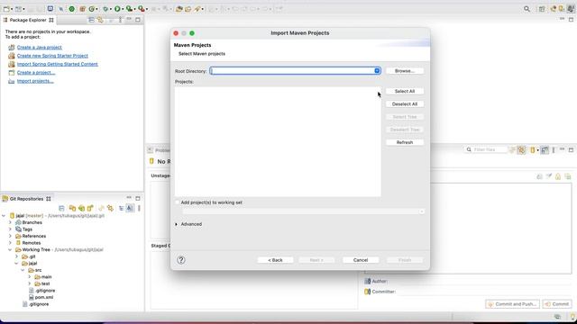This screenshot has height=324, width=577.
Task: Expand the .git folder under Working Tree
Action: (x=16, y=256)
